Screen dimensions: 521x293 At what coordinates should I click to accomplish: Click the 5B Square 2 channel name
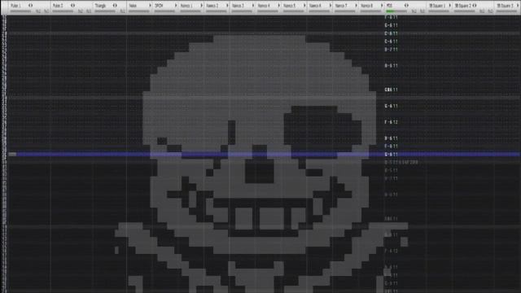coord(462,6)
